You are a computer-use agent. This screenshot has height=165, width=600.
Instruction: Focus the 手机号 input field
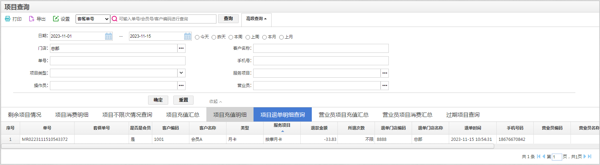point(321,61)
